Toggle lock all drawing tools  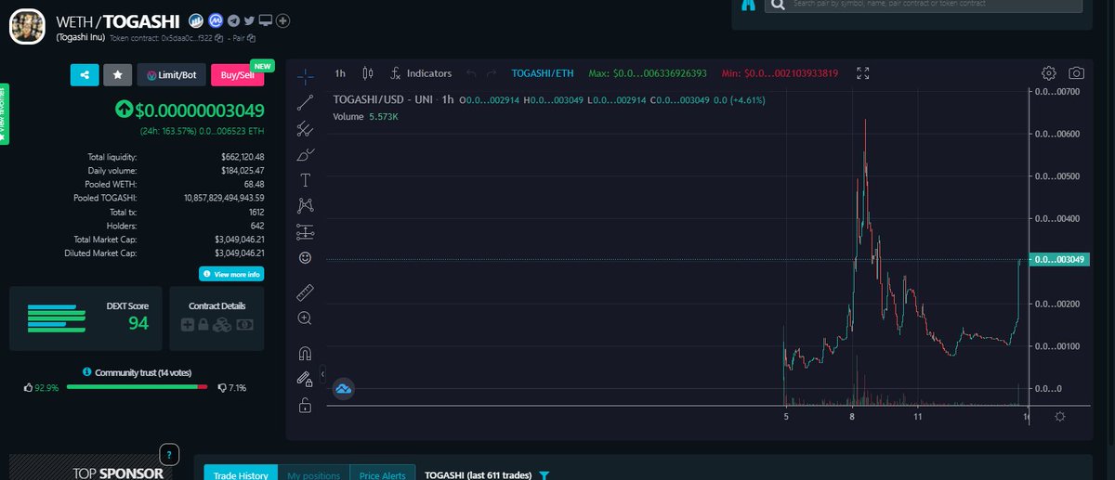(305, 405)
